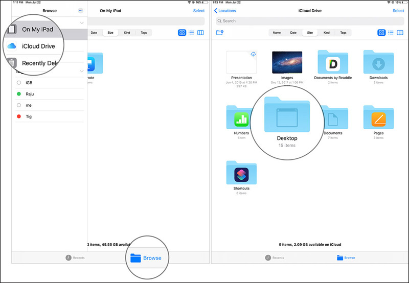Tap Wi-Fi icon in iCloud Drive status bar
Image resolution: width=409 pixels, height=283 pixels.
click(x=389, y=3)
